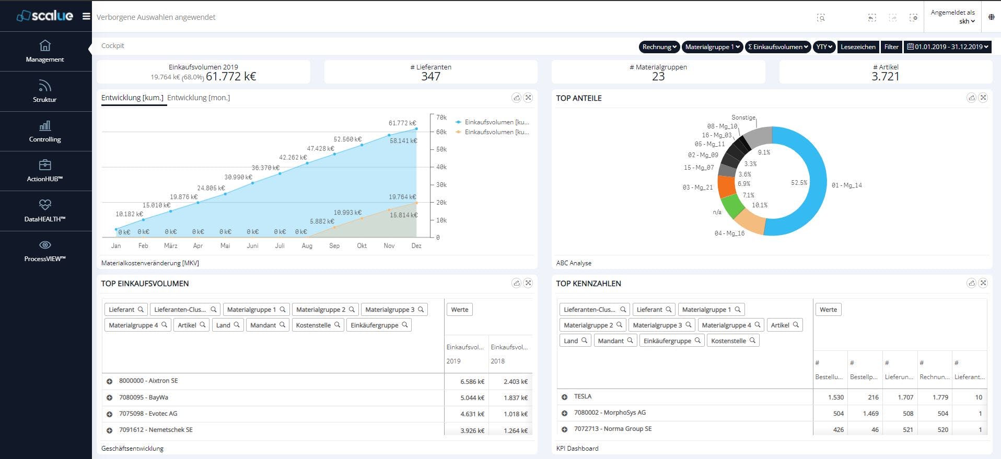Open DataHEALTH heart icon

(x=45, y=205)
